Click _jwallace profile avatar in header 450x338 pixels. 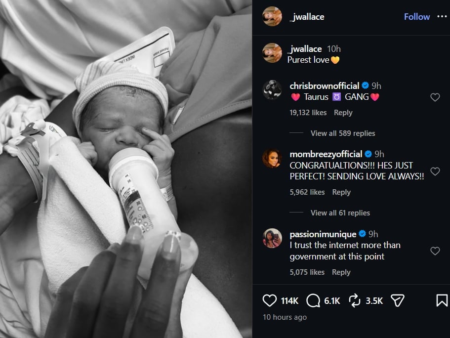tap(272, 16)
